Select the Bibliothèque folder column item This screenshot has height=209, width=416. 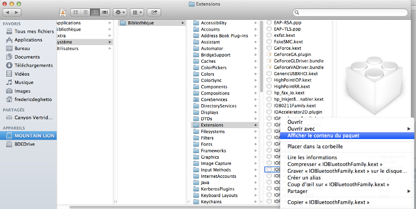(152, 23)
